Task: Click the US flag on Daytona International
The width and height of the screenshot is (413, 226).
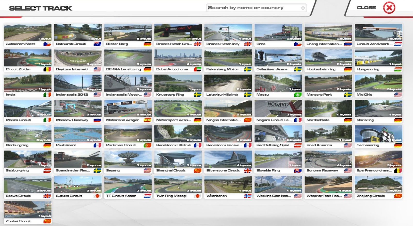Action: (x=97, y=69)
